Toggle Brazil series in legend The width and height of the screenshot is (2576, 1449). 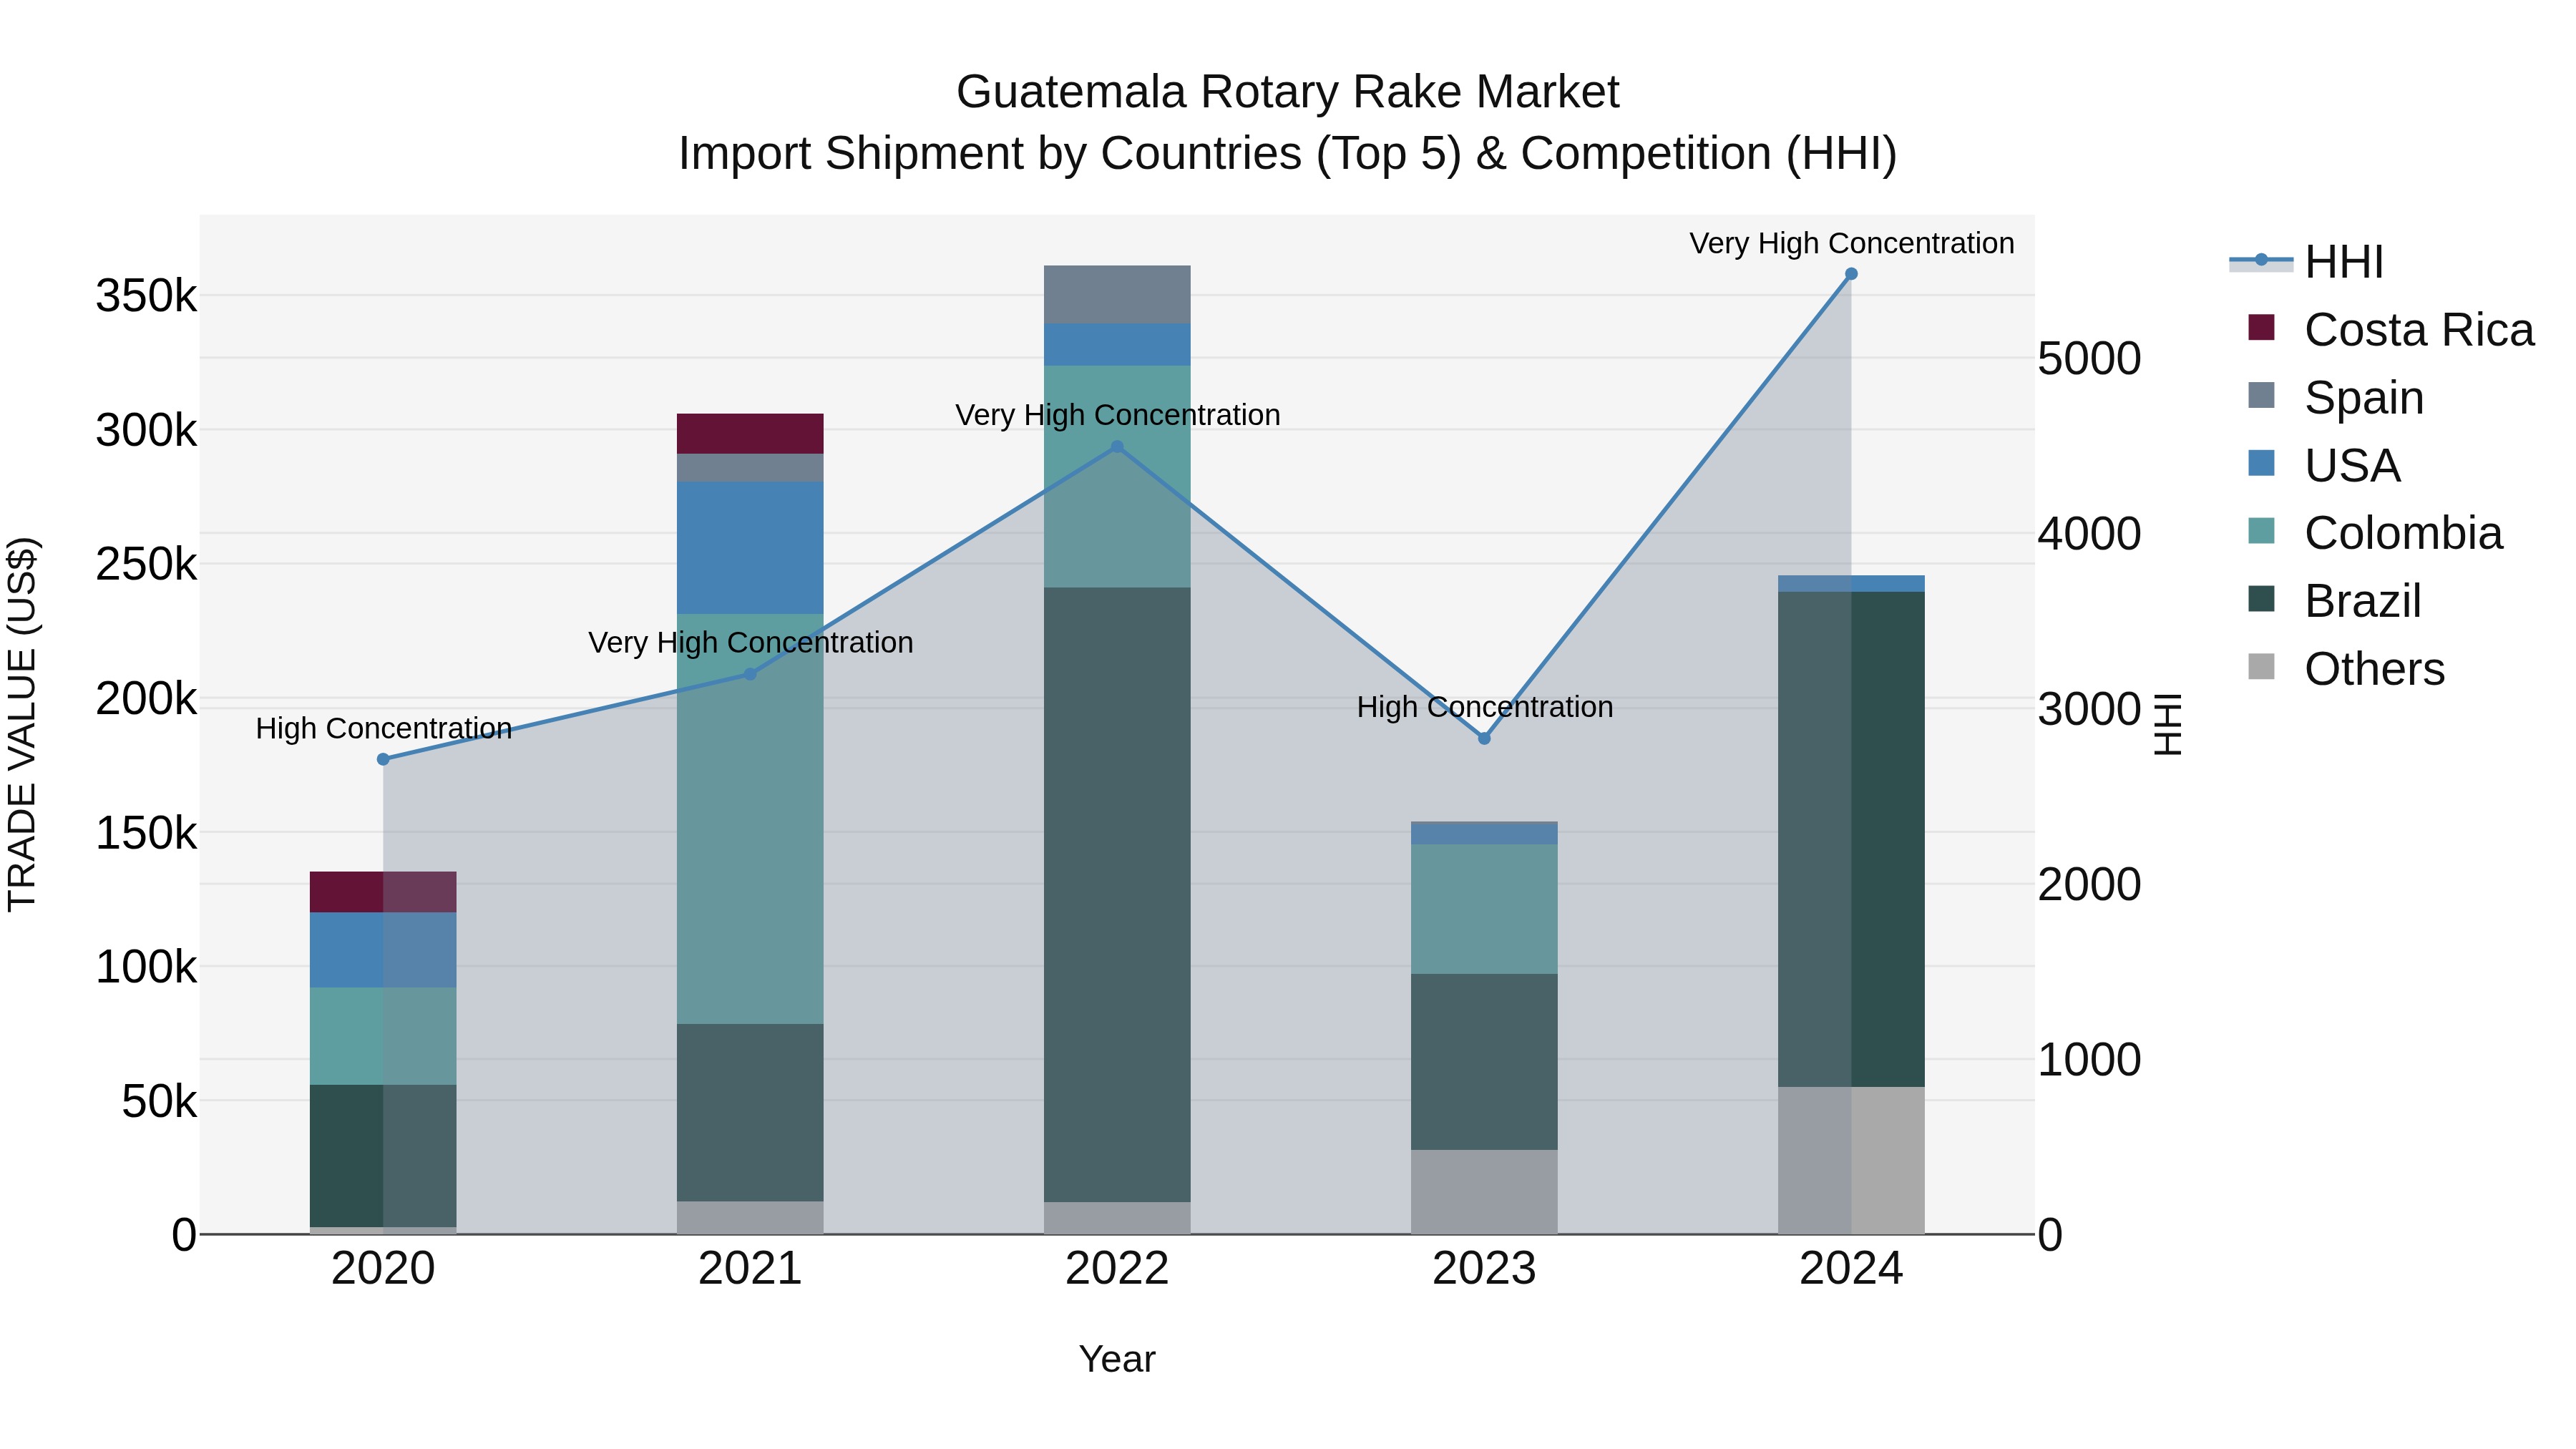point(2334,601)
